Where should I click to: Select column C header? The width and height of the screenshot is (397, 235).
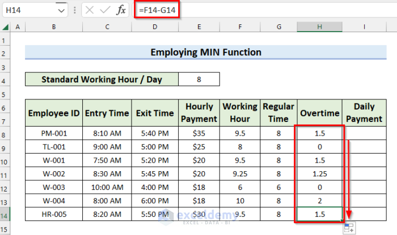(107, 27)
